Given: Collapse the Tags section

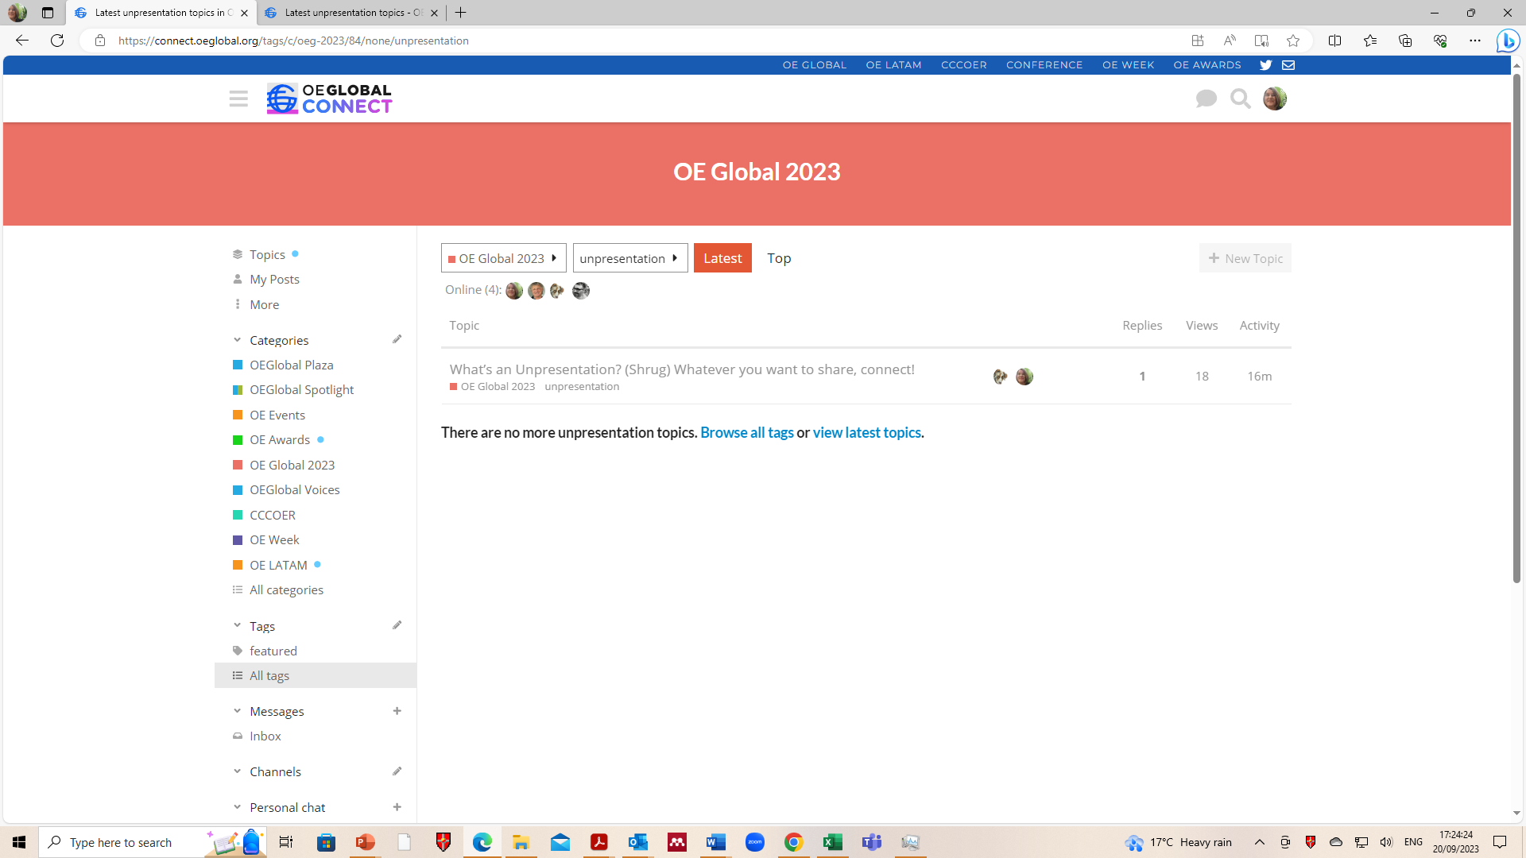Looking at the screenshot, I should click(237, 626).
